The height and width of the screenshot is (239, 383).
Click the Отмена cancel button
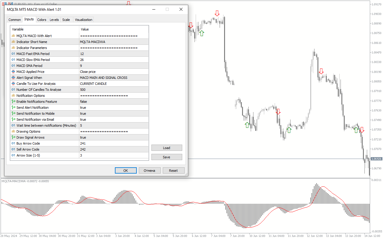[150, 171]
